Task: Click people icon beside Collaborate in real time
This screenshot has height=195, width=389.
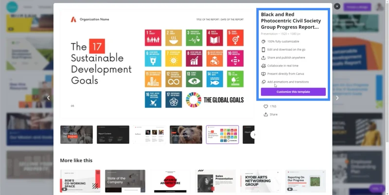Action: point(264,66)
